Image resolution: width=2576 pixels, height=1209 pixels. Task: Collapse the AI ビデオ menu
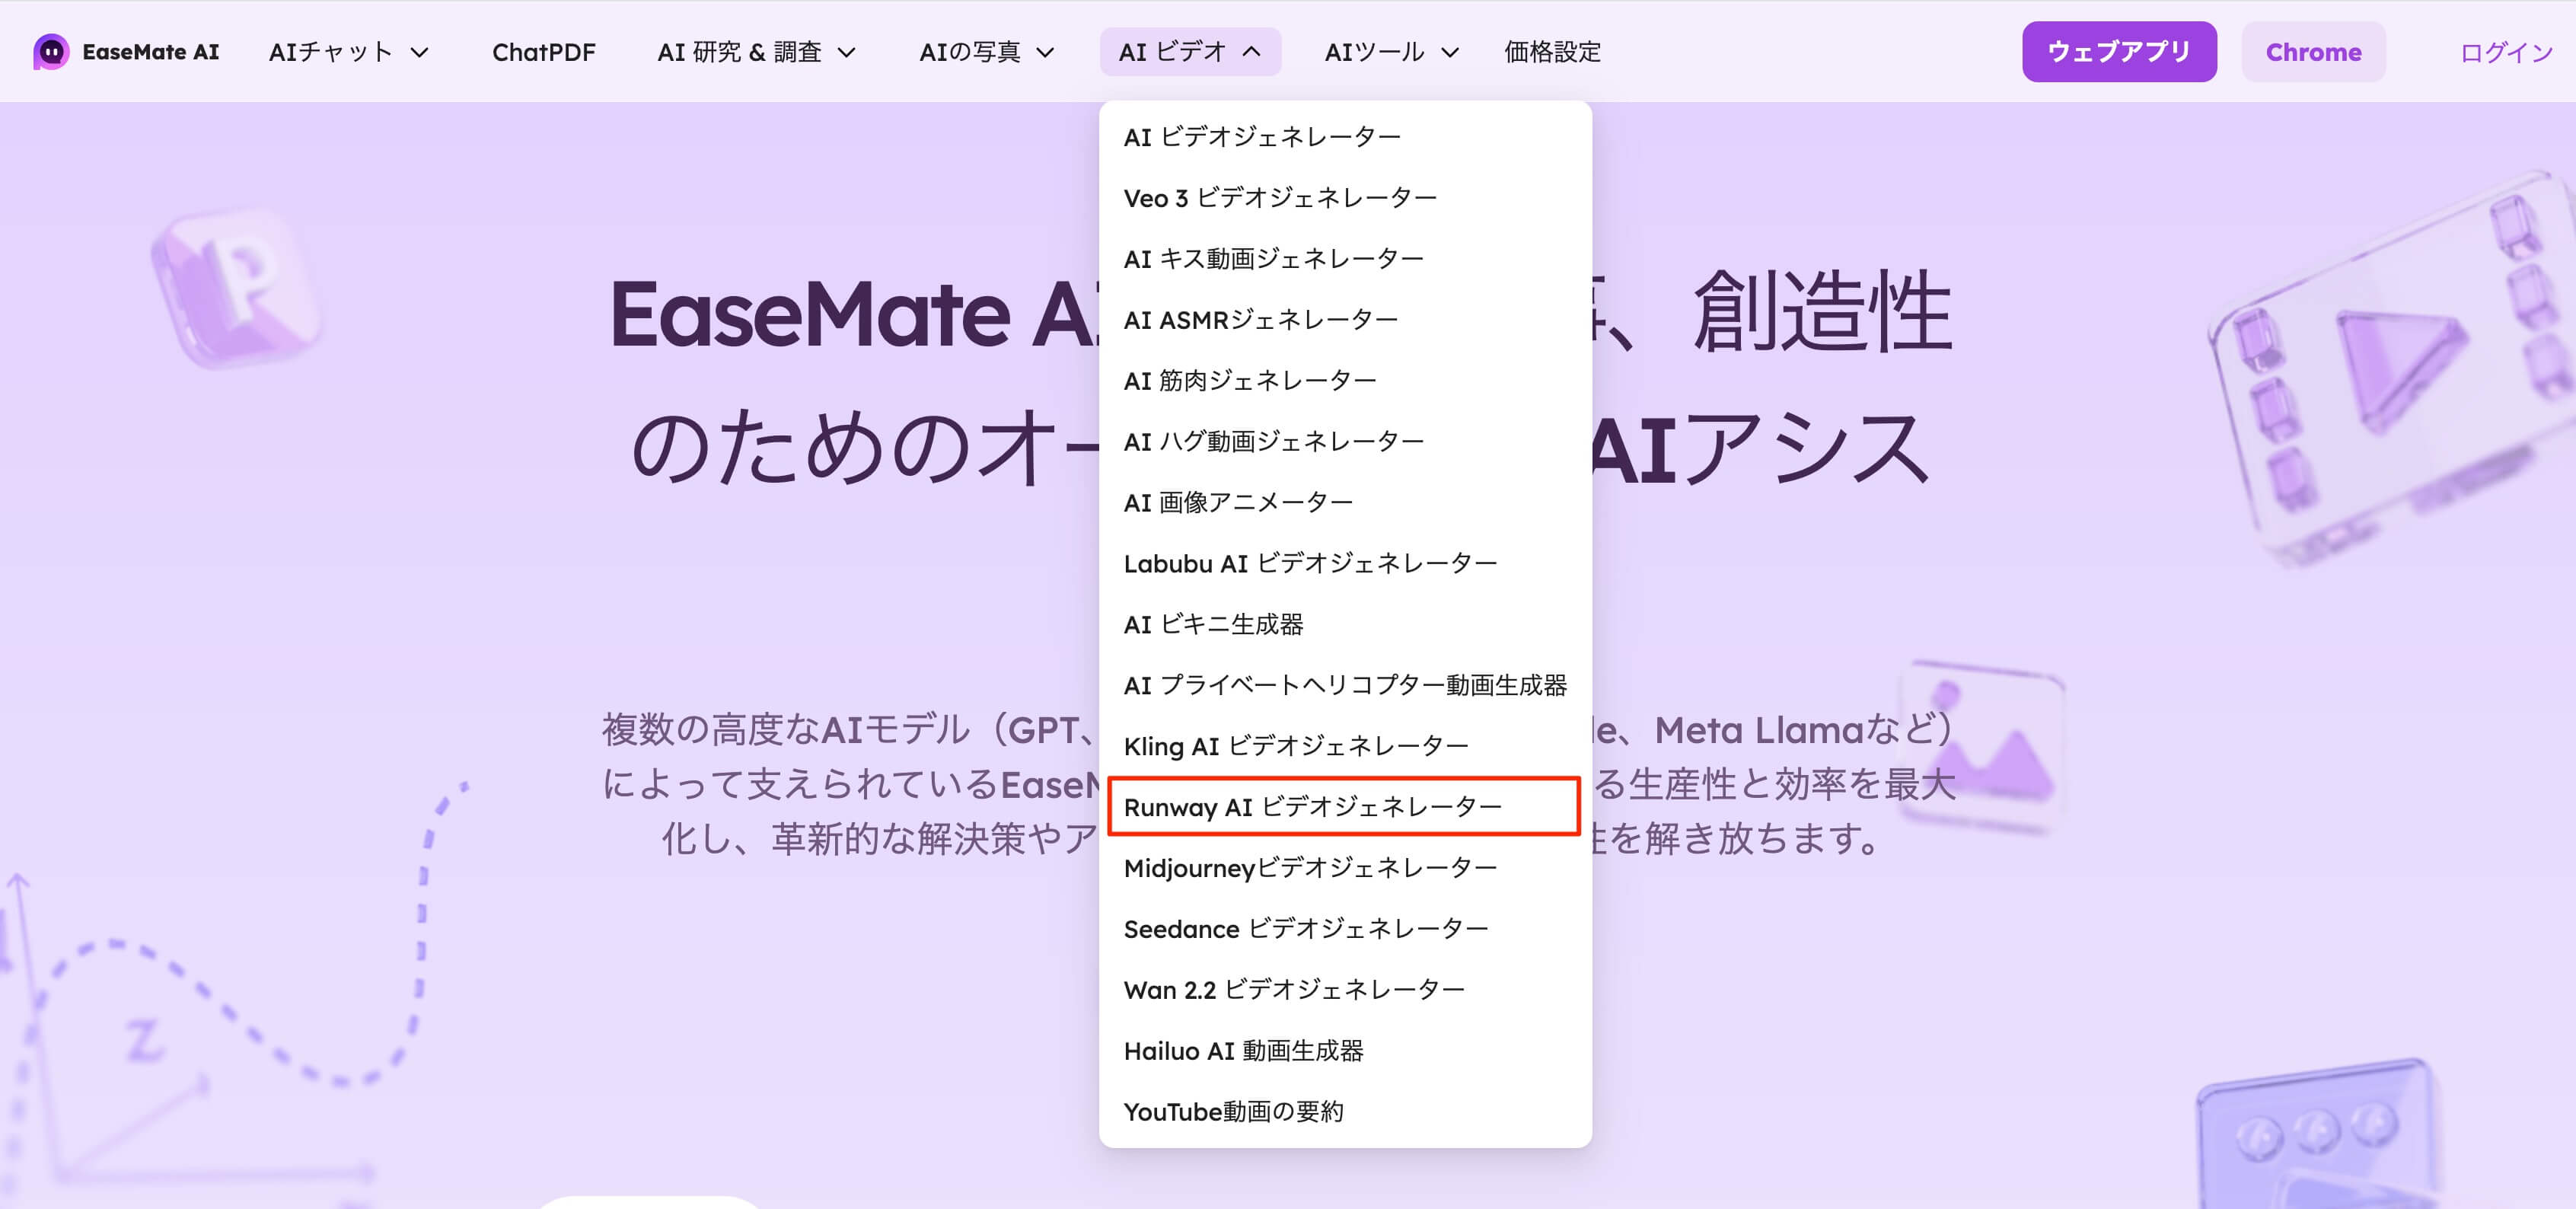(1189, 52)
